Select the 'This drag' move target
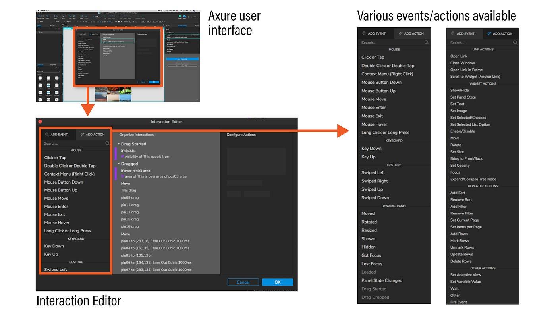This screenshot has height=313, width=556. (x=129, y=191)
